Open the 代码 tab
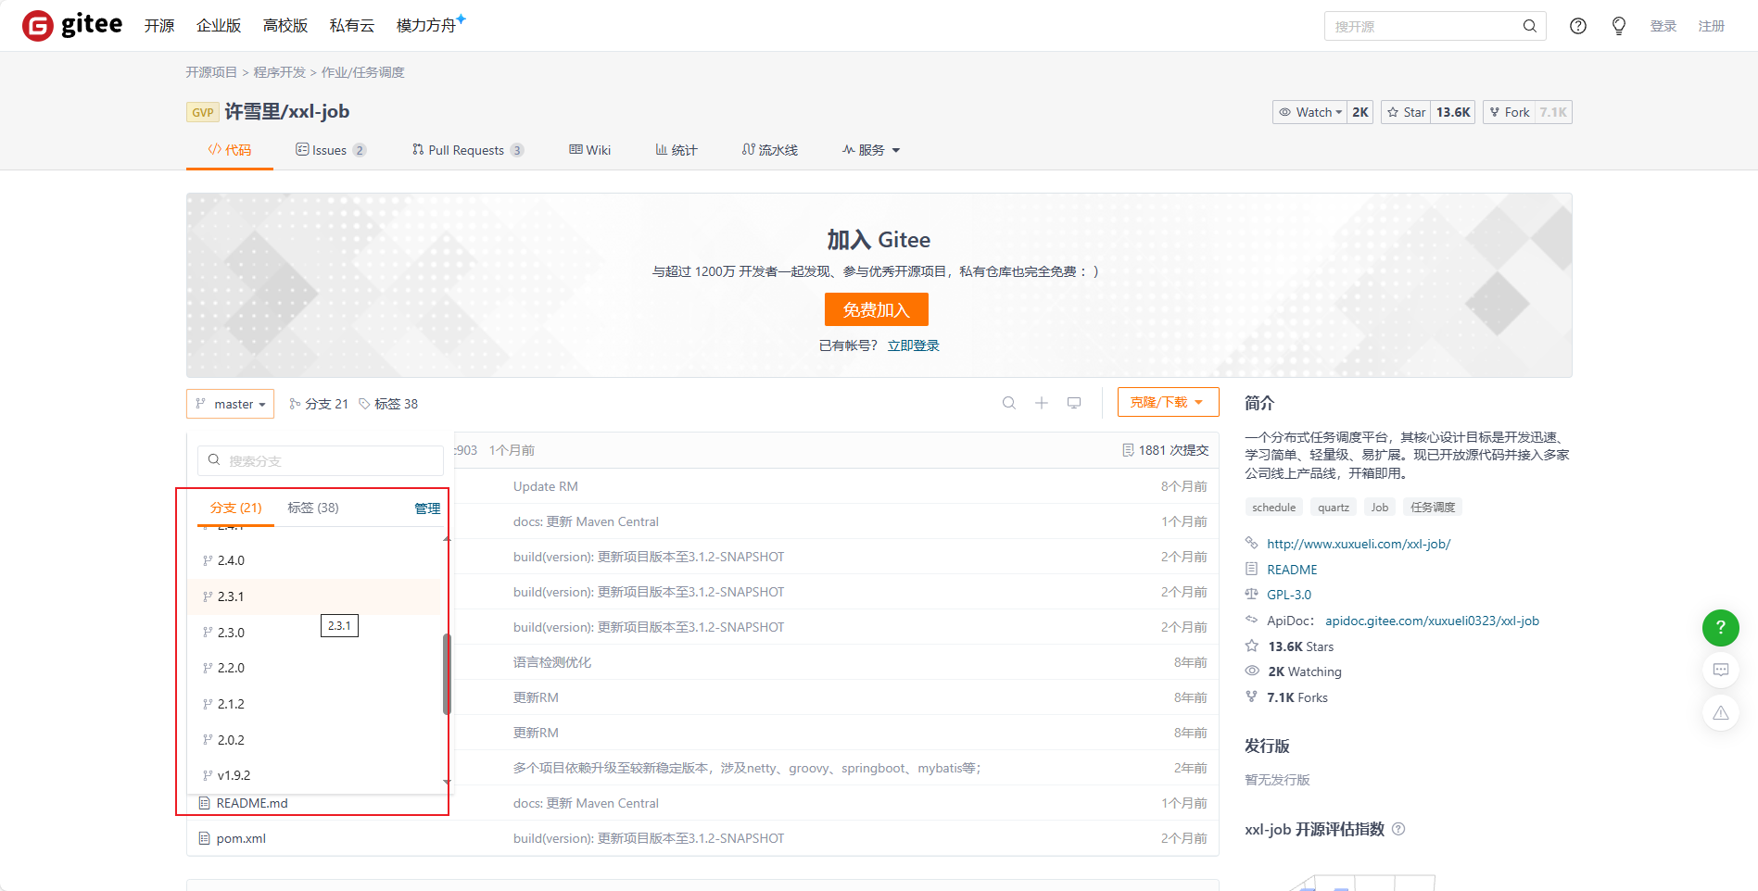 coord(230,150)
